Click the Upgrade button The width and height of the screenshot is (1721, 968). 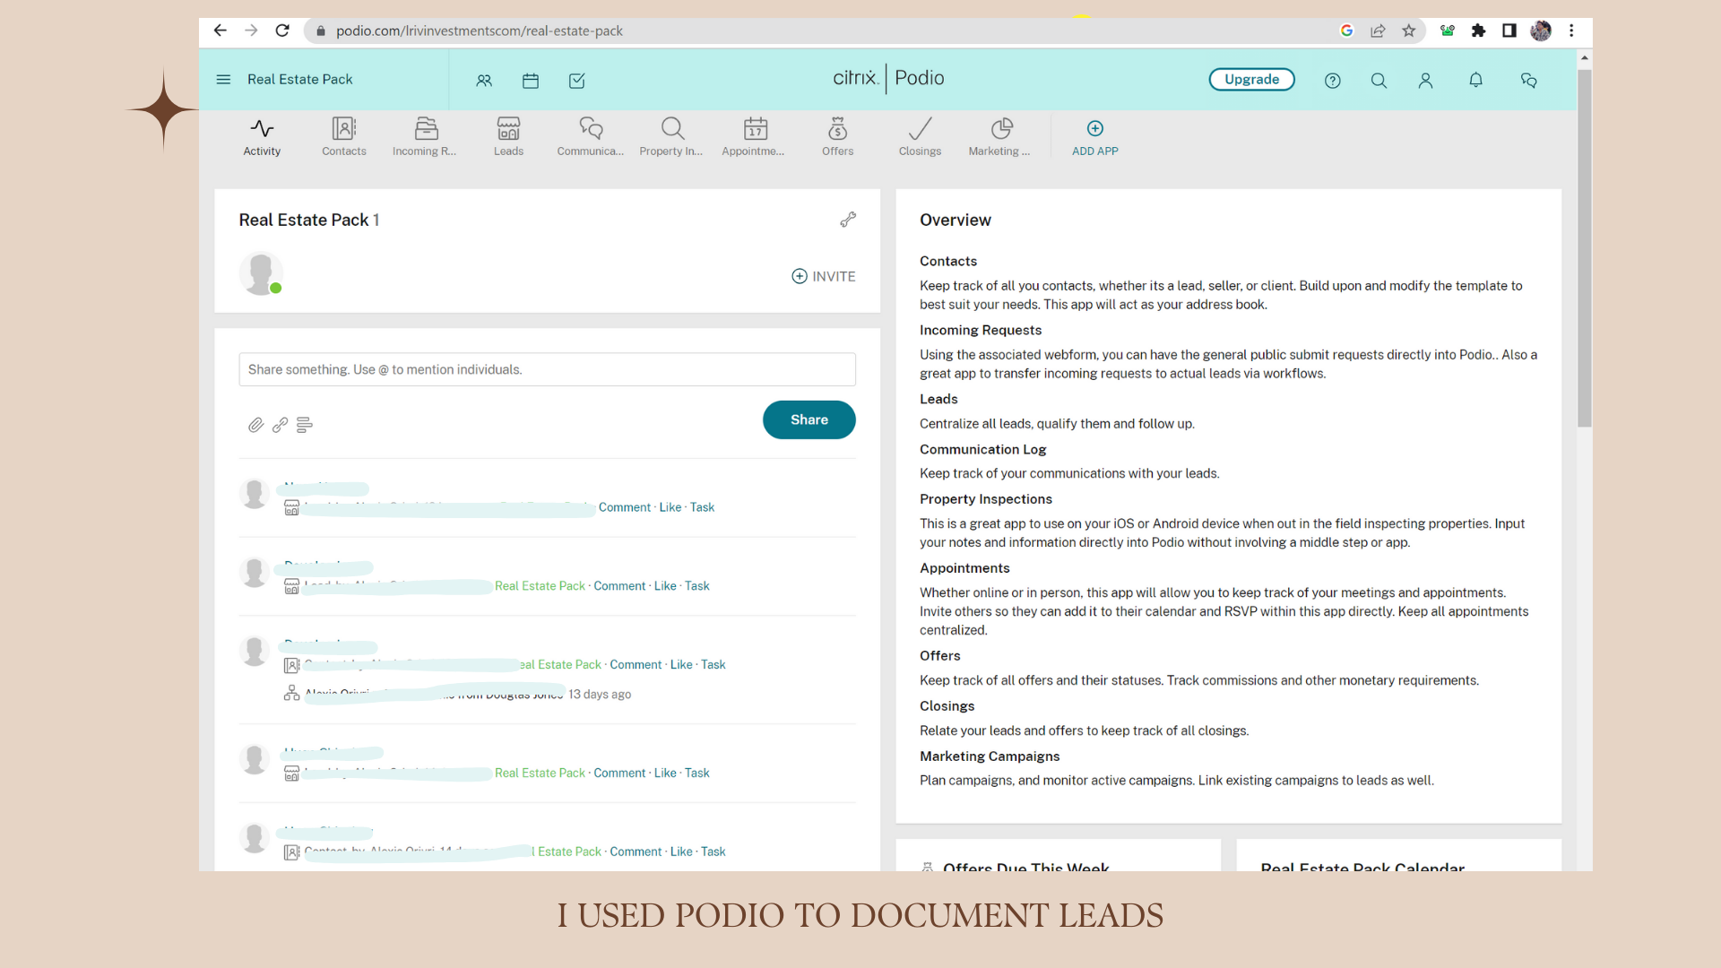1251,80
